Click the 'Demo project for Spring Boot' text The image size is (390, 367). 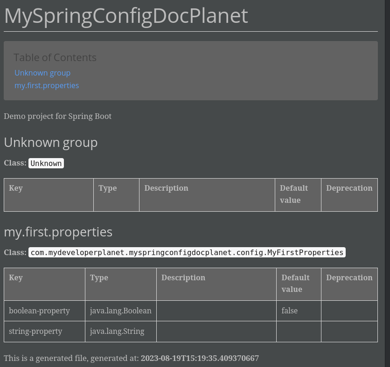click(58, 117)
